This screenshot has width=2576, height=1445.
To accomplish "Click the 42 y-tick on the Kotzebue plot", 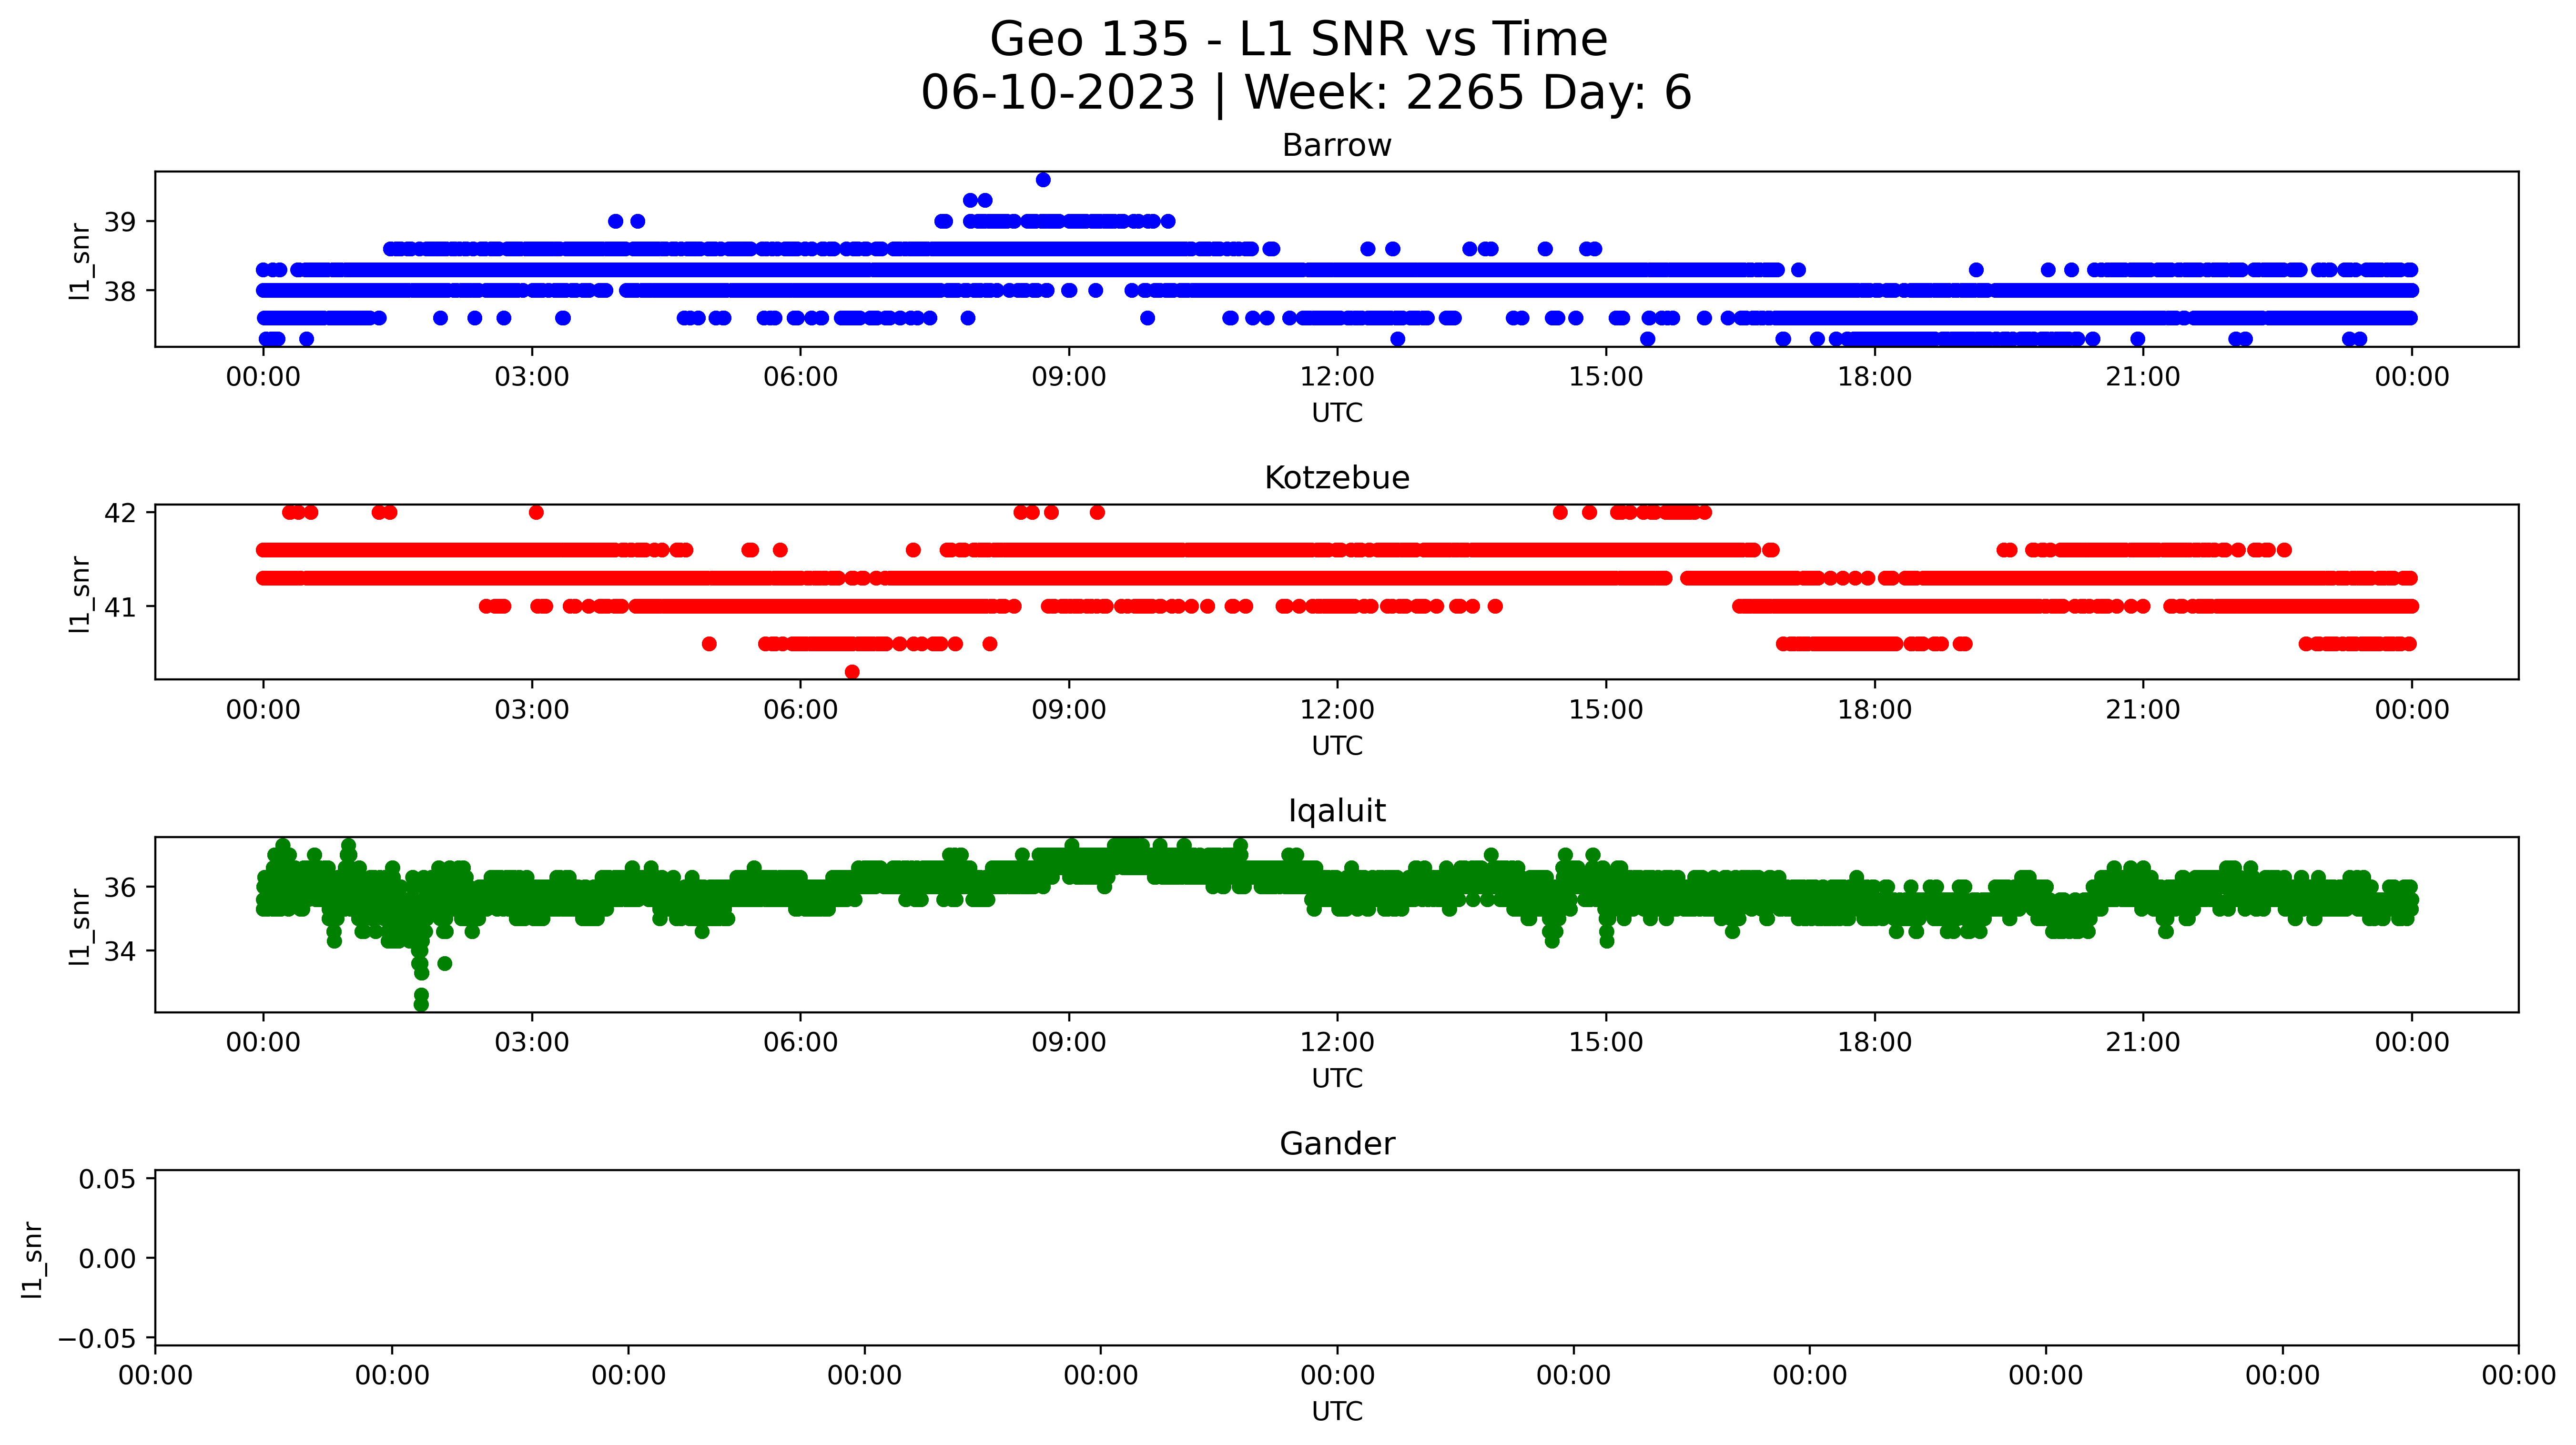I will pyautogui.click(x=120, y=513).
